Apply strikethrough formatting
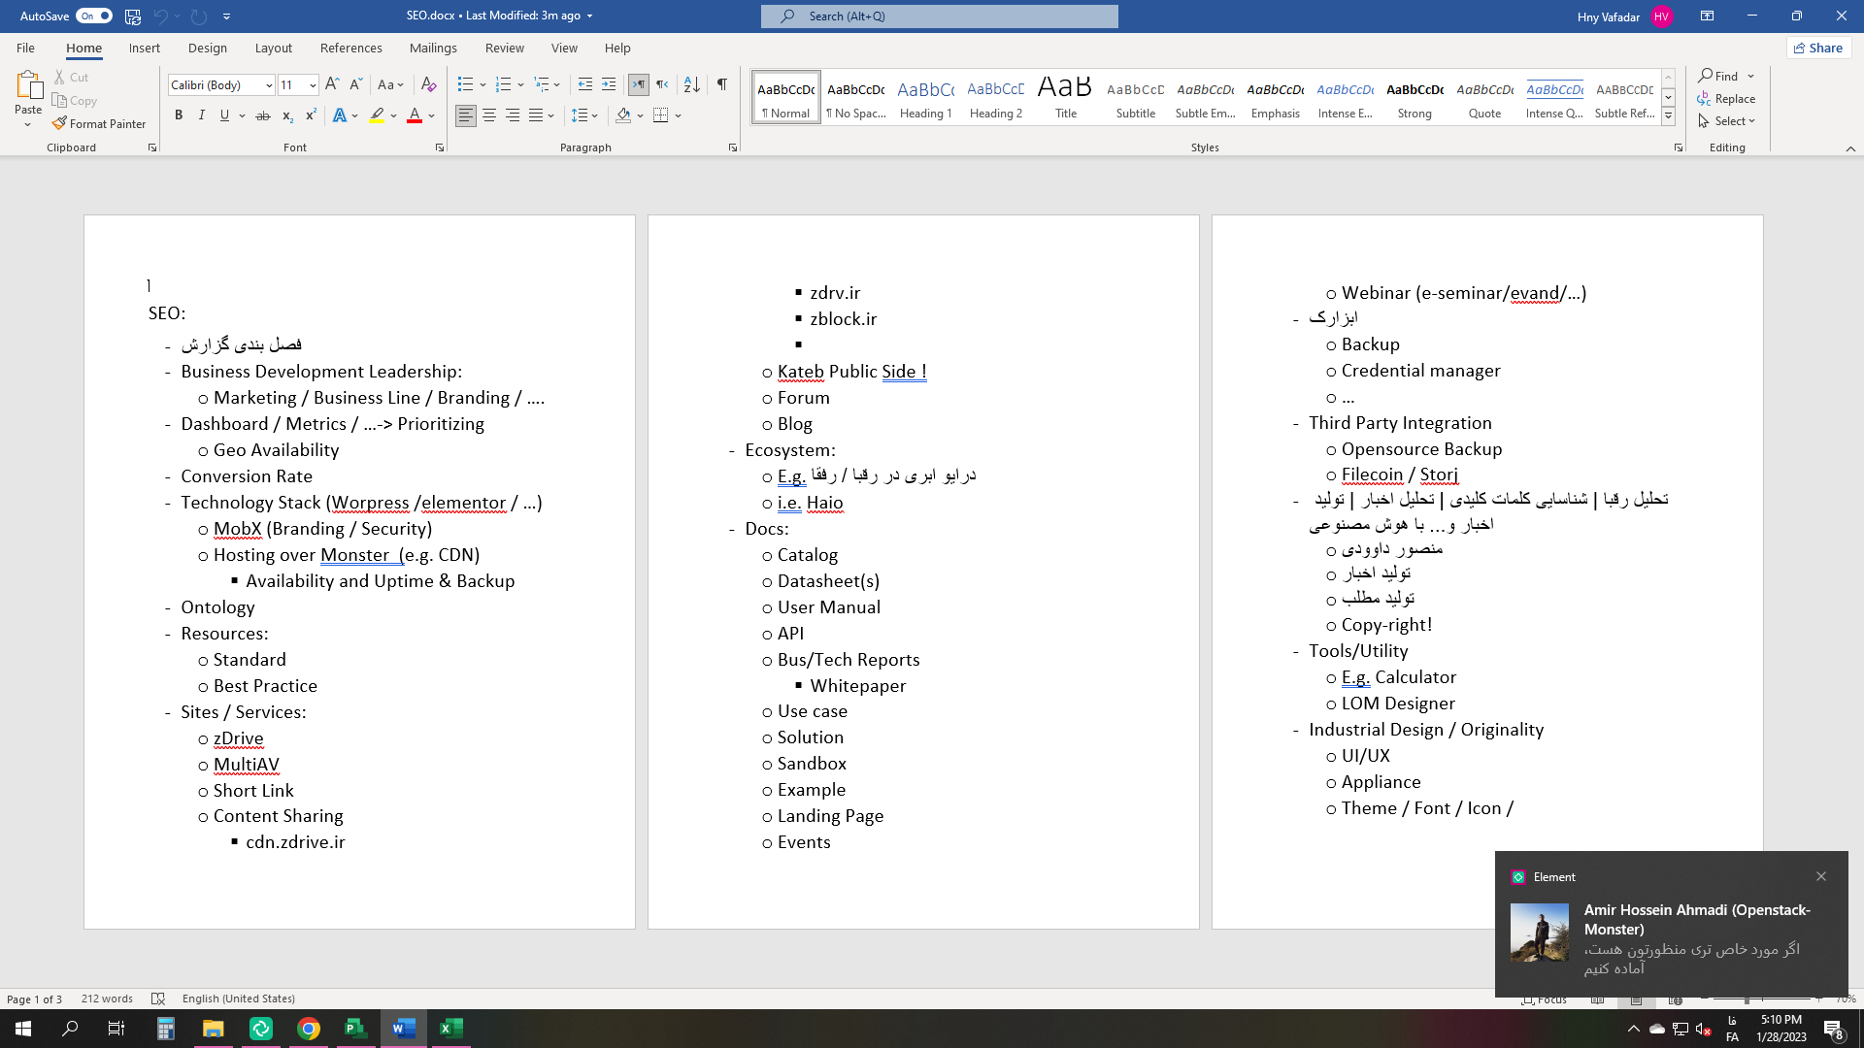 [262, 115]
